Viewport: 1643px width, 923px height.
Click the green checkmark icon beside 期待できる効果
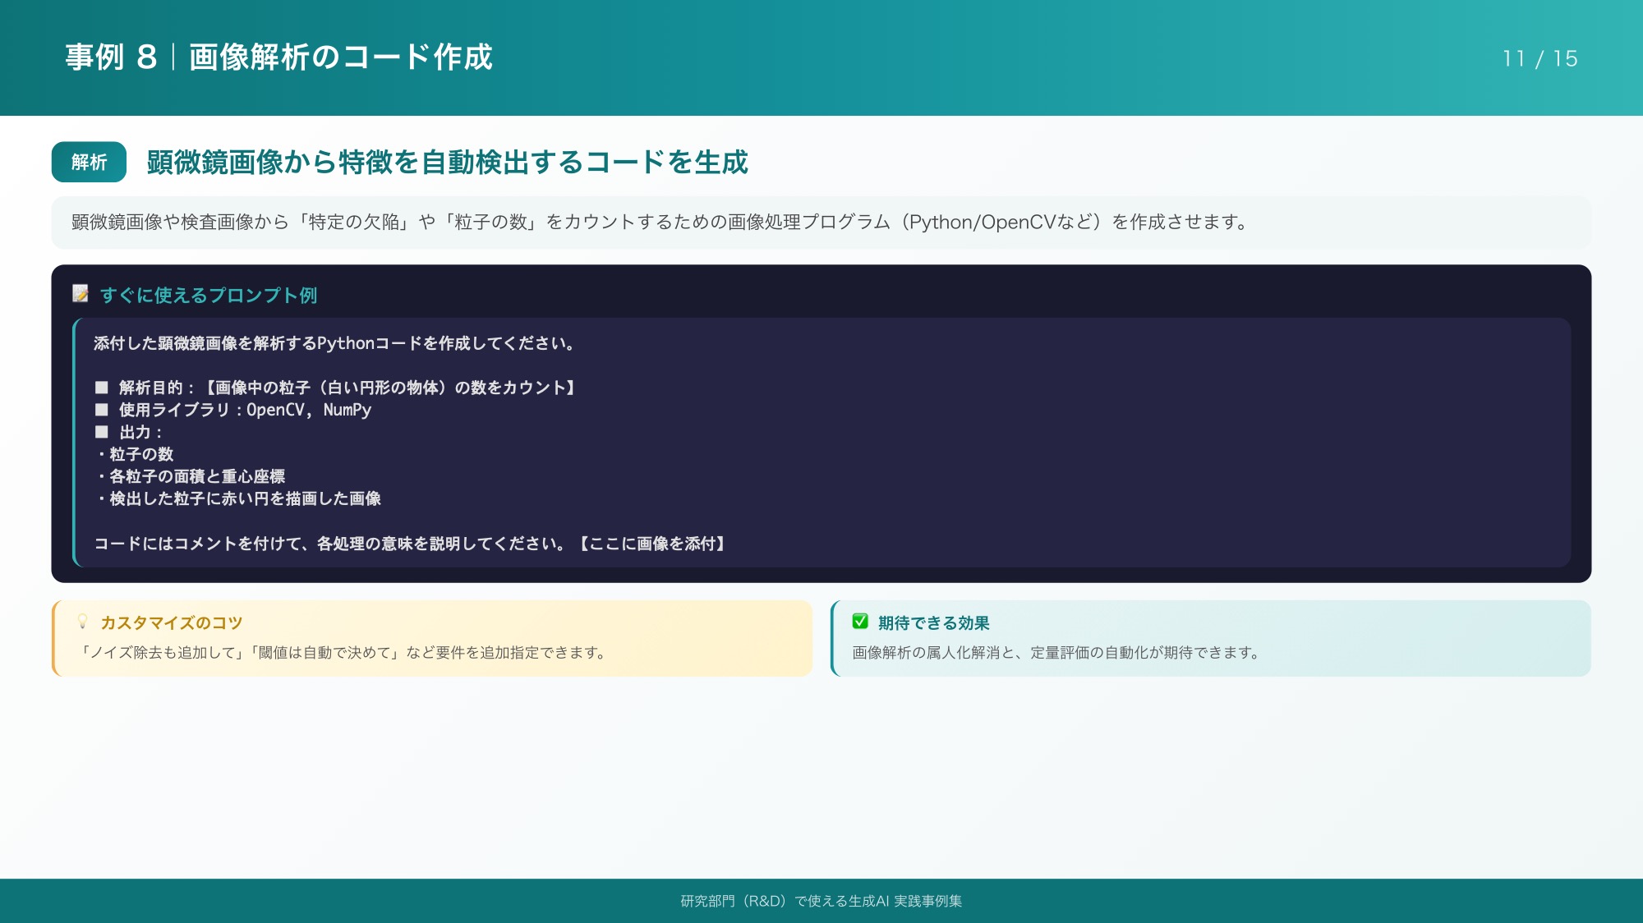pos(860,622)
